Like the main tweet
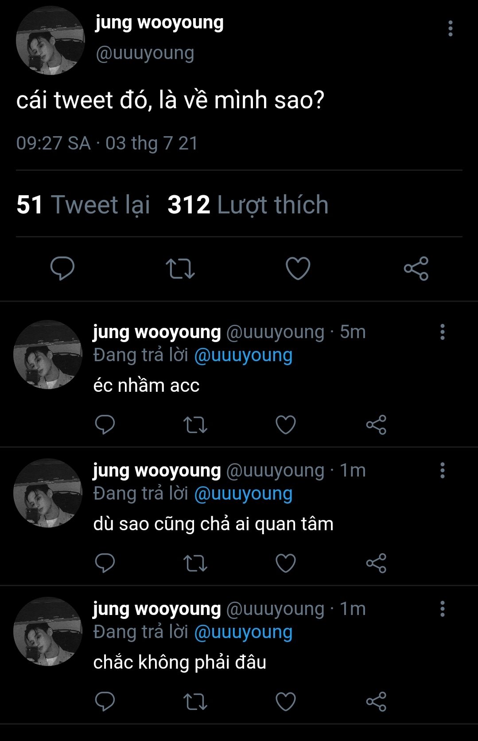The image size is (478, 741). 298,268
